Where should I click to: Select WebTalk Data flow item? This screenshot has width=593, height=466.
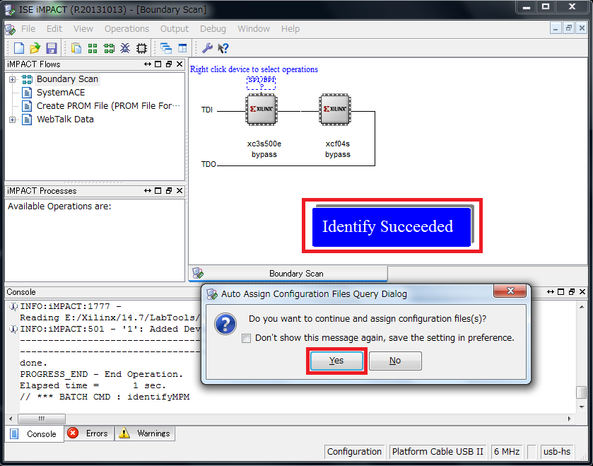pos(65,120)
